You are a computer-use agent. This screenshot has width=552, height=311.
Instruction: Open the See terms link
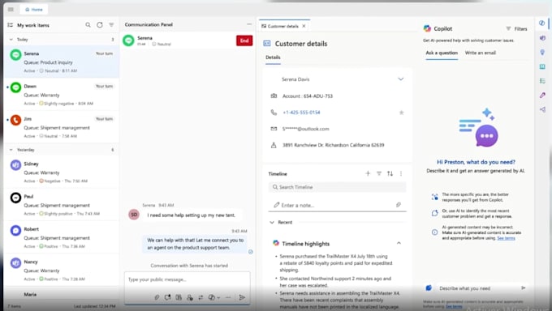[x=506, y=238]
